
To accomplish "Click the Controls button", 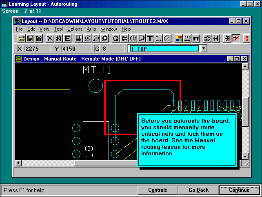I will coord(158,190).
